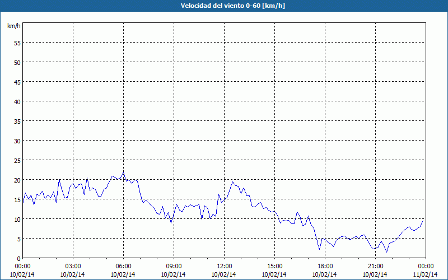The image size is (448, 280).
Task: Click the "00:00" time label dated 11/02/14
Action: coord(426,267)
